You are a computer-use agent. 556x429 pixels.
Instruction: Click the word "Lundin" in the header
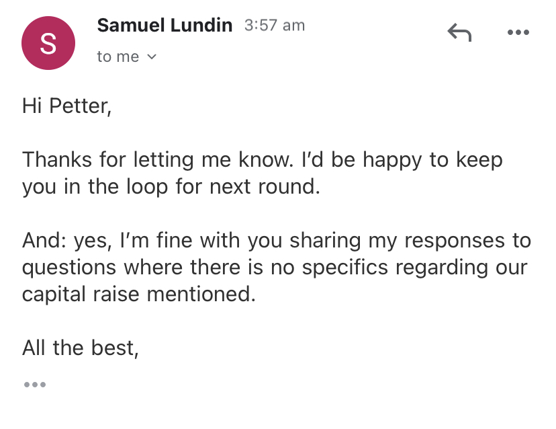coord(201,25)
